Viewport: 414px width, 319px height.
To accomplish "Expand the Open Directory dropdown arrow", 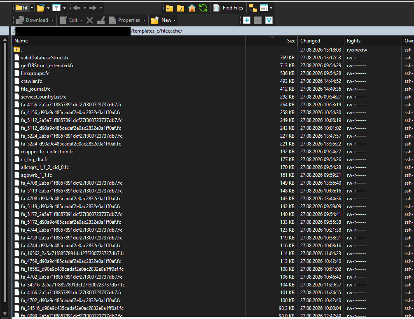I will point(48,8).
